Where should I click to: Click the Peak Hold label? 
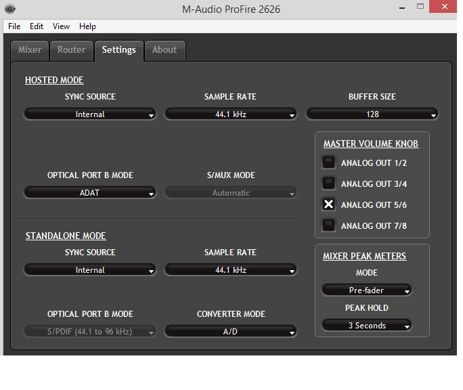tap(367, 308)
